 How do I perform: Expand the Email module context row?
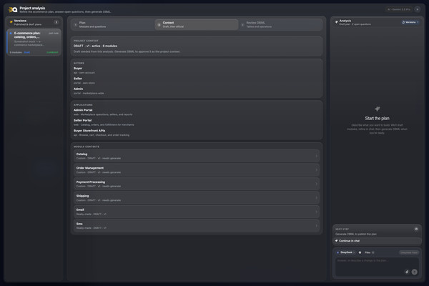click(x=196, y=212)
